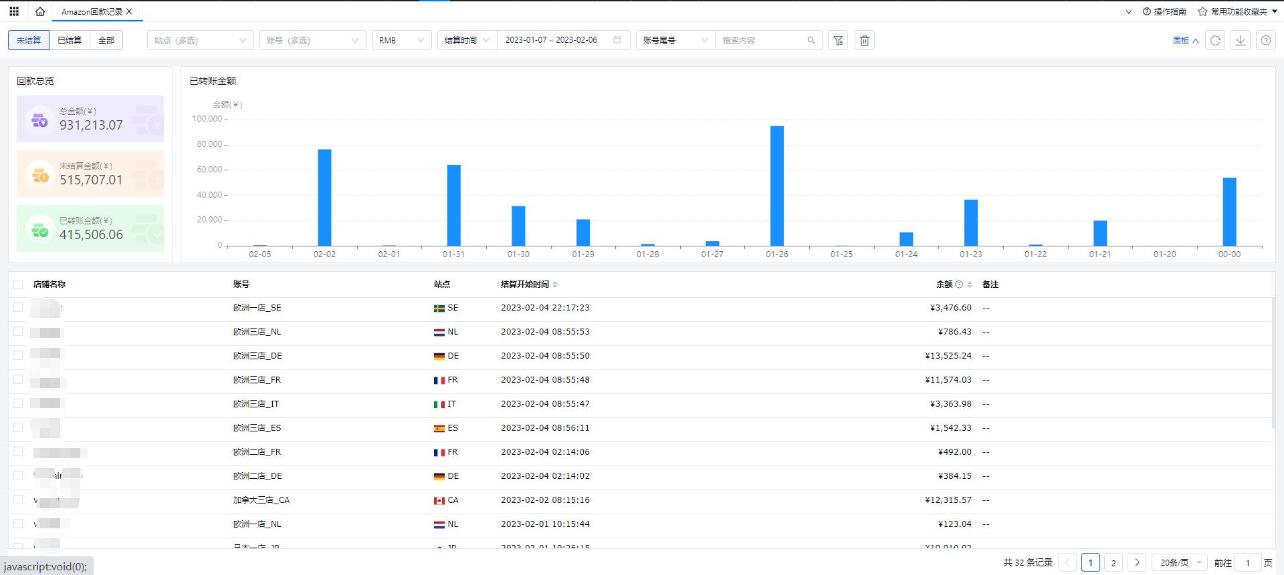Click the 前往 page number input
The height and width of the screenshot is (575, 1284).
(1248, 563)
